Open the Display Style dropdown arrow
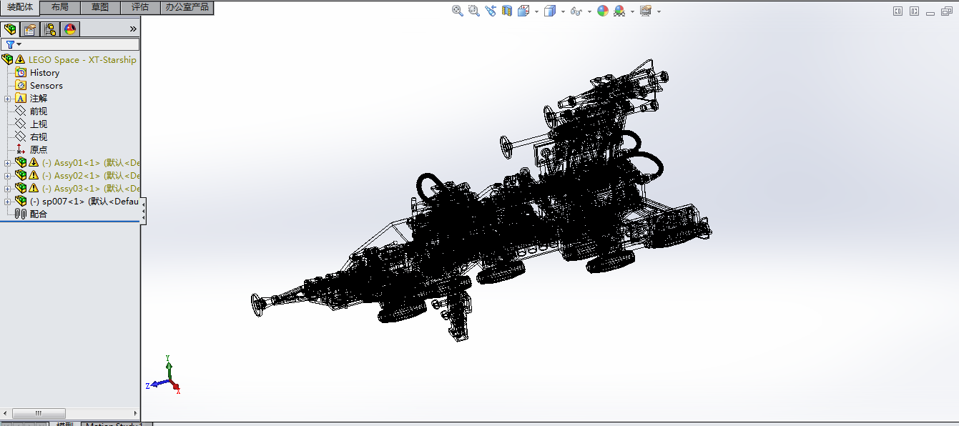Screen dimensions: 959x426 click(563, 11)
